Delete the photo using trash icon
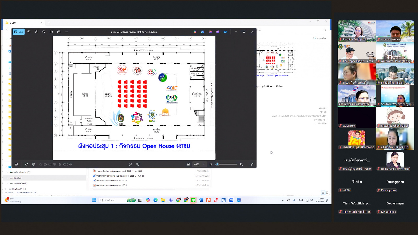This screenshot has width=418, height=235. [x=36, y=32]
